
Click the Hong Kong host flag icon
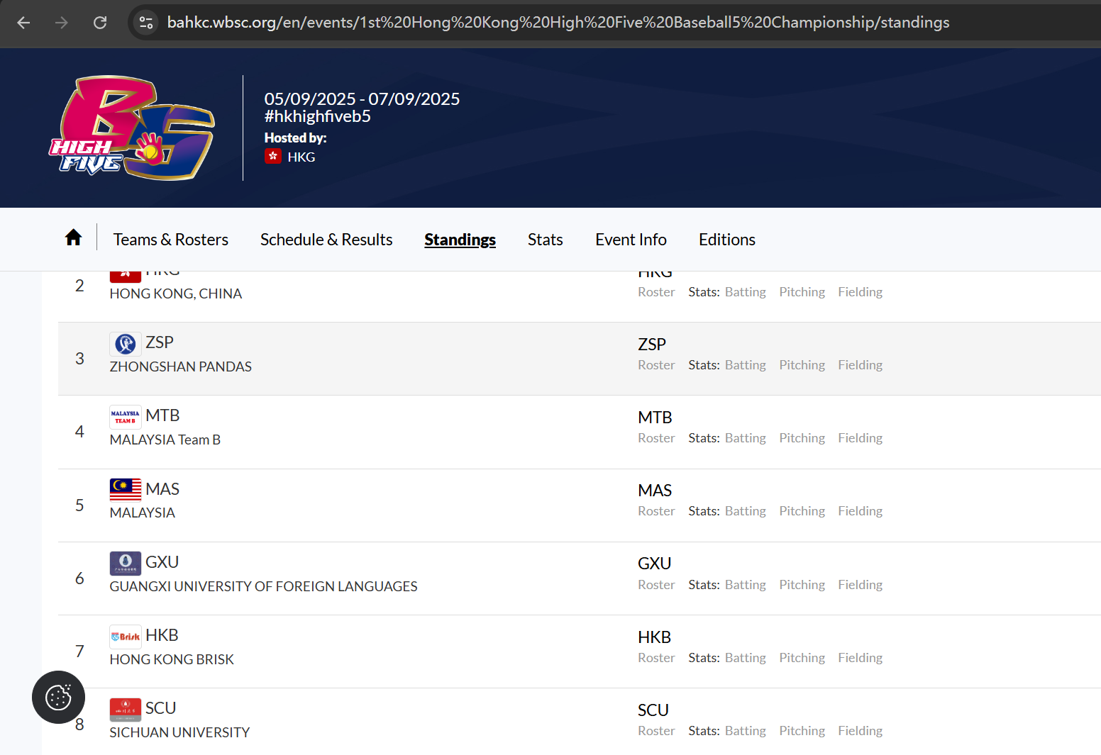273,157
